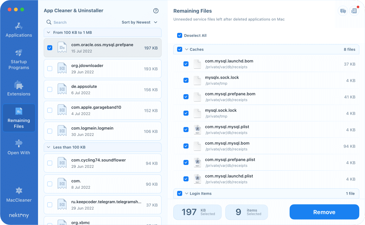Check the org.jdownloader checkbox
Viewport: 365px width, 225px height.
click(50, 69)
